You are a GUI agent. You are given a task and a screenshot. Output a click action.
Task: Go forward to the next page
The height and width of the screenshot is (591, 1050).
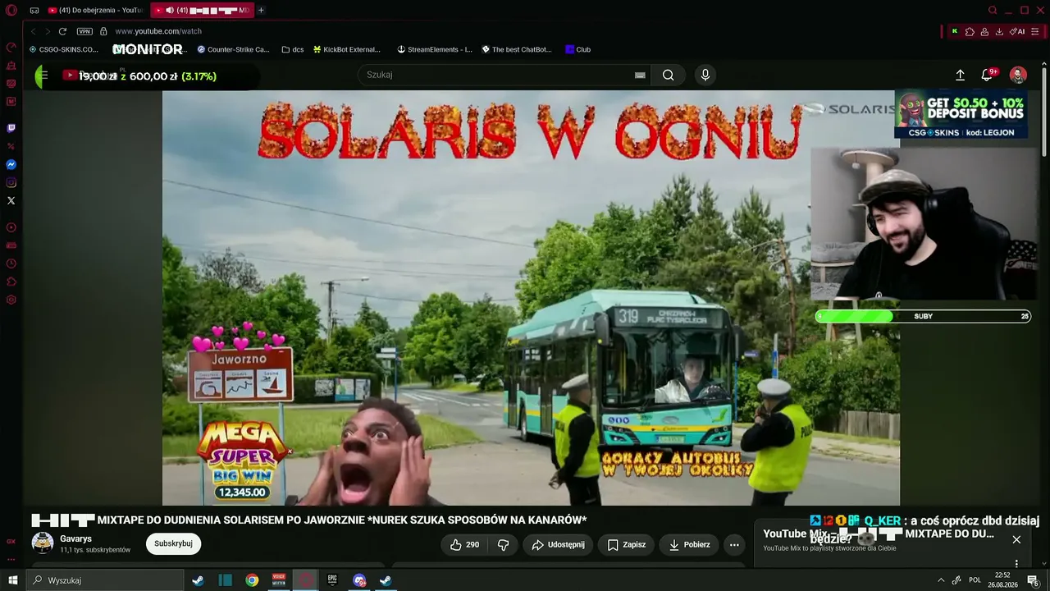pos(47,31)
